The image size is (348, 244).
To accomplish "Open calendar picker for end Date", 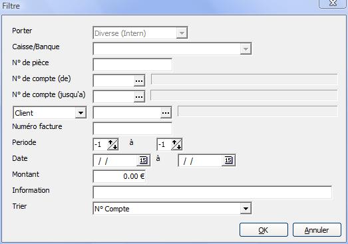I will point(228,160).
